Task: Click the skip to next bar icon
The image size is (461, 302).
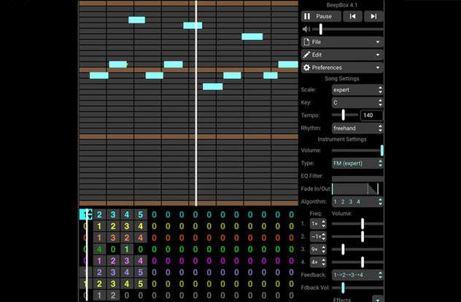Action: [x=373, y=16]
